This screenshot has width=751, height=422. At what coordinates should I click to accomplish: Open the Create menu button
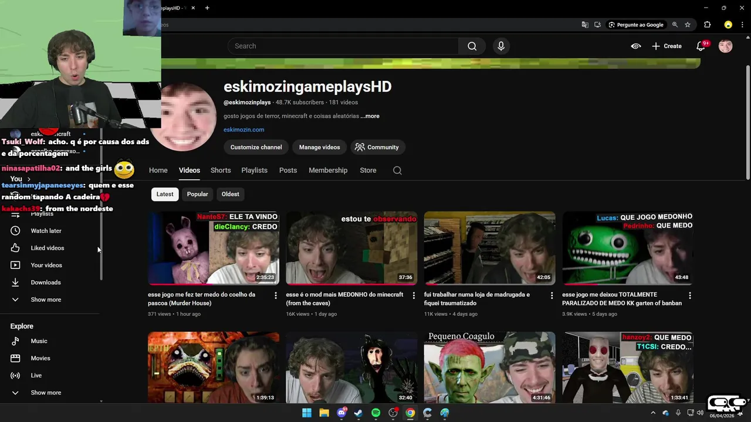point(667,46)
